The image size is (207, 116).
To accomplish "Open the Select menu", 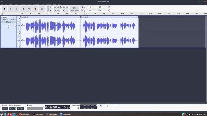I will pos(11,4).
